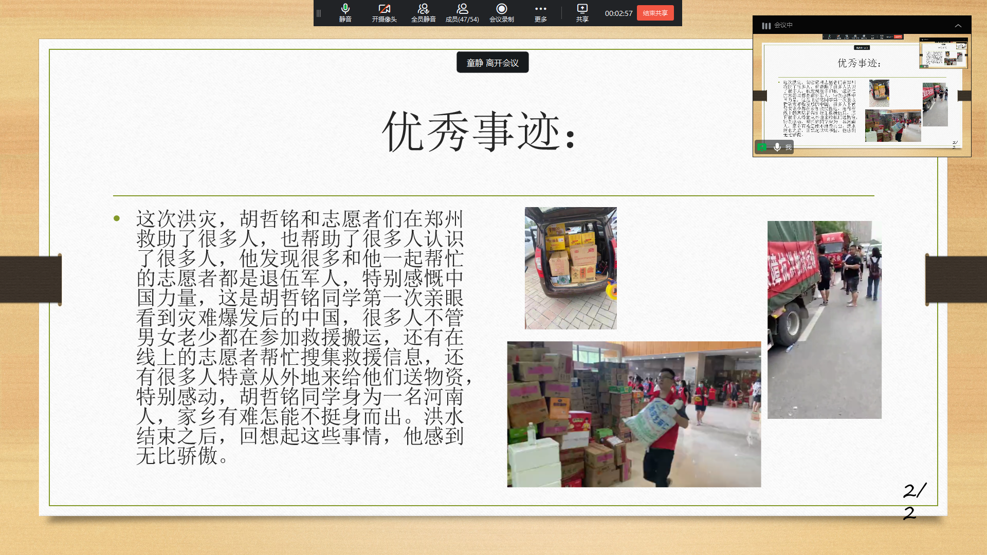Collapse the 会议中 video panel chevron
The image size is (987, 555).
[x=958, y=25]
